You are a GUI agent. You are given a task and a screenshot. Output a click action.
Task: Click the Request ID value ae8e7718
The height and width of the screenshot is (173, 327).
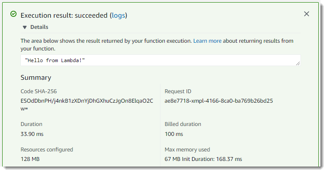click(219, 101)
